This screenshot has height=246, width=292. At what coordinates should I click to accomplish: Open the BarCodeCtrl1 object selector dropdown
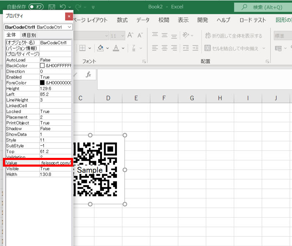69,27
